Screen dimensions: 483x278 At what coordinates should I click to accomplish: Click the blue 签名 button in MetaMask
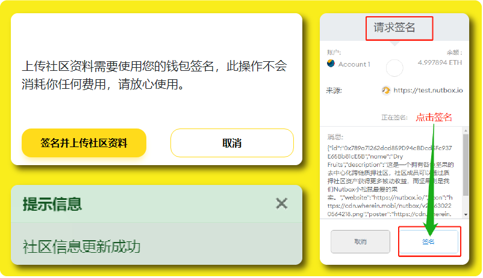click(x=428, y=242)
